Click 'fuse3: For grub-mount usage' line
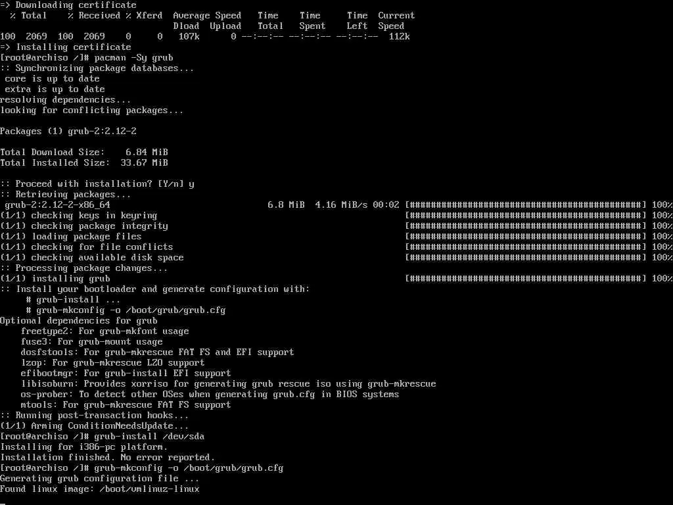The height and width of the screenshot is (505, 673). click(x=92, y=342)
